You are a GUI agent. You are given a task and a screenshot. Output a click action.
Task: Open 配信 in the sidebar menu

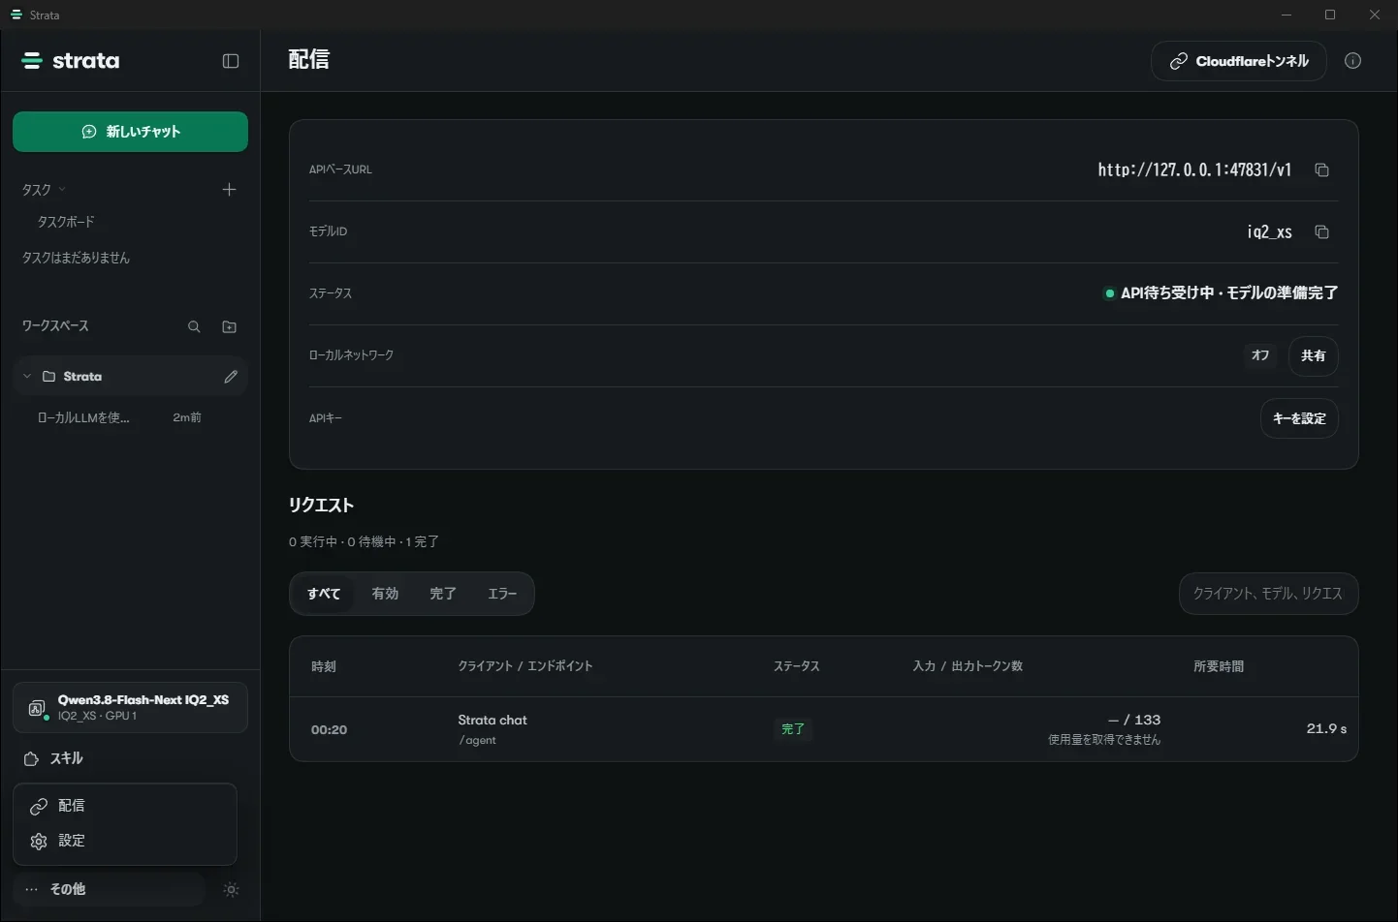pos(125,806)
